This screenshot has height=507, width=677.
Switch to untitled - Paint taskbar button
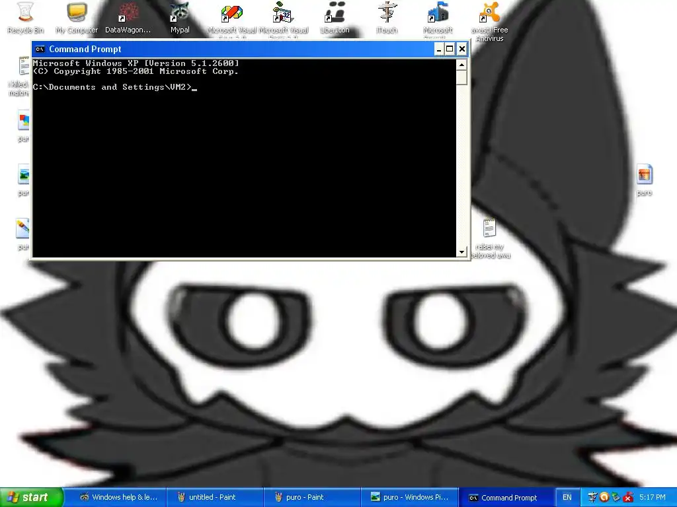pyautogui.click(x=215, y=497)
